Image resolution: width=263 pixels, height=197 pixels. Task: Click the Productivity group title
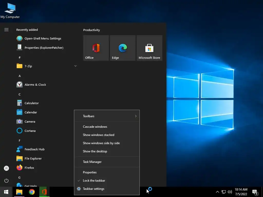tap(91, 30)
